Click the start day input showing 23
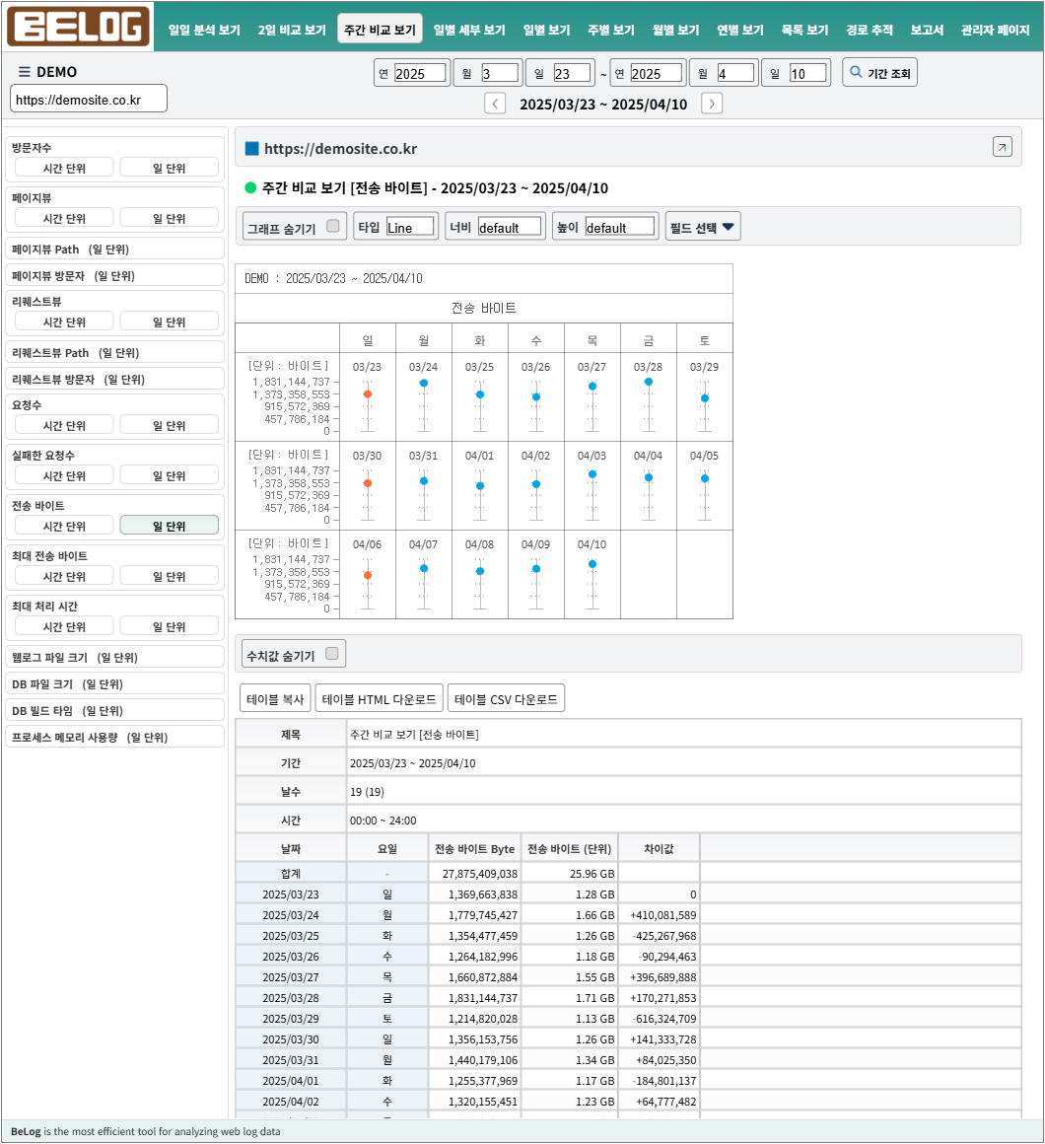Screen dimensions: 1045x1144 [x=572, y=73]
